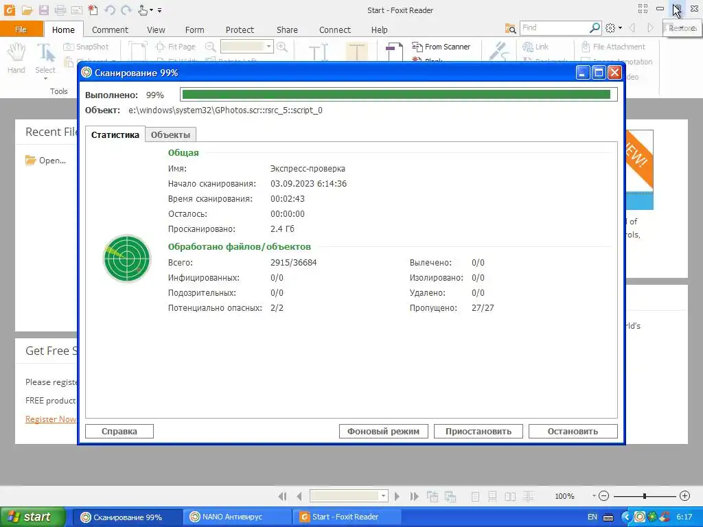Click the facing pages layout icon
Viewport: 703px width, 527px height.
click(510, 496)
